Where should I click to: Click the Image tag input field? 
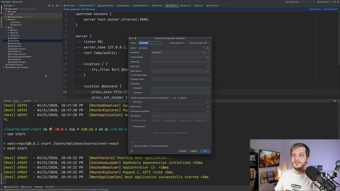point(181,62)
